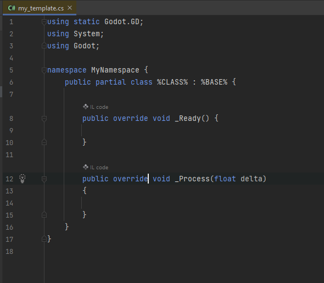Image resolution: width=324 pixels, height=283 pixels.
Task: Click the 'float' keyword in _Process
Action: (x=225, y=179)
